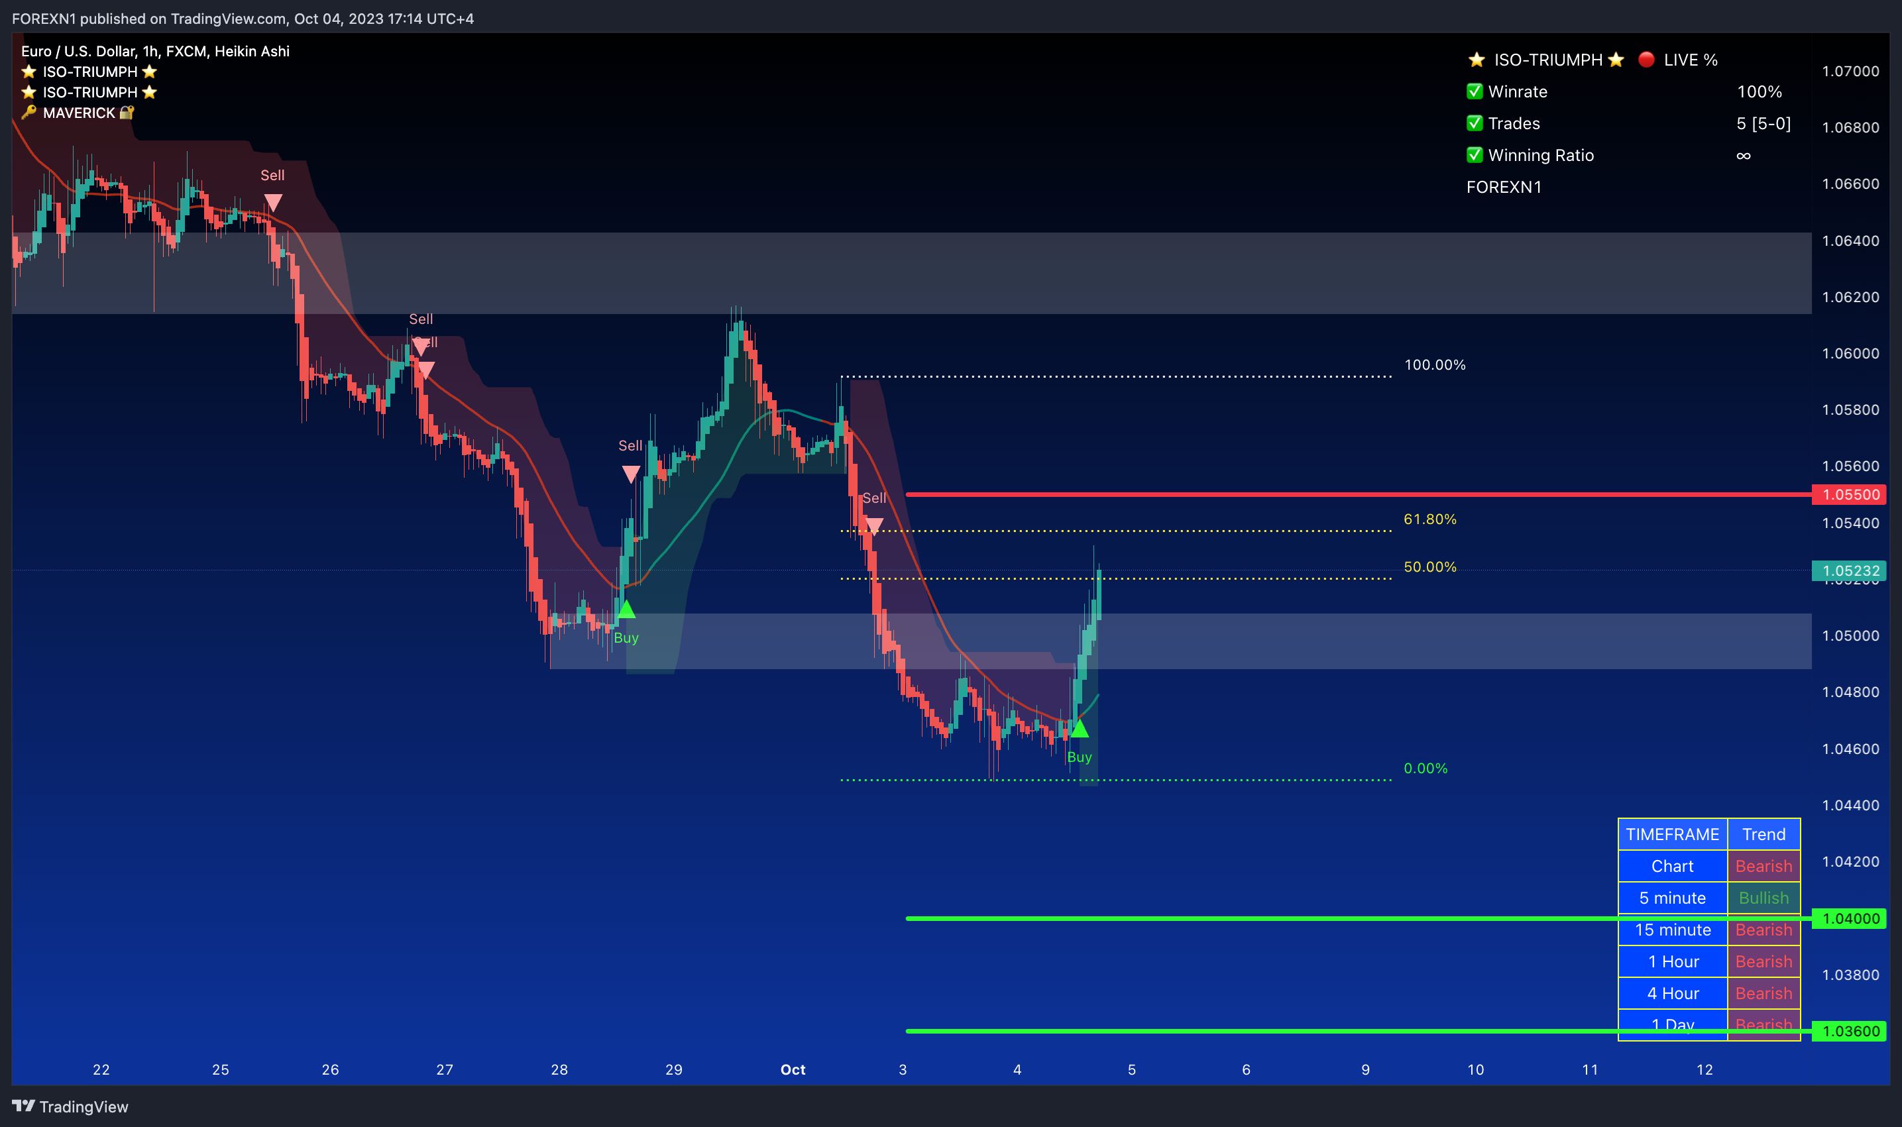Select the 100.00% Fibonacci level label
1902x1127 pixels.
click(1435, 364)
